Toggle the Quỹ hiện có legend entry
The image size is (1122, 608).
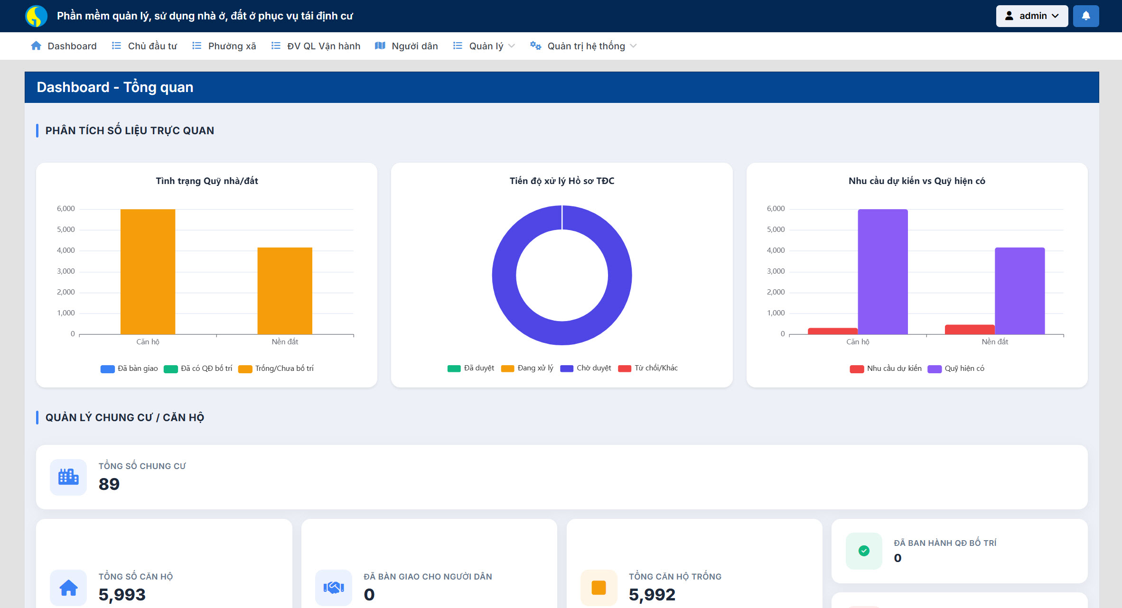click(x=956, y=369)
